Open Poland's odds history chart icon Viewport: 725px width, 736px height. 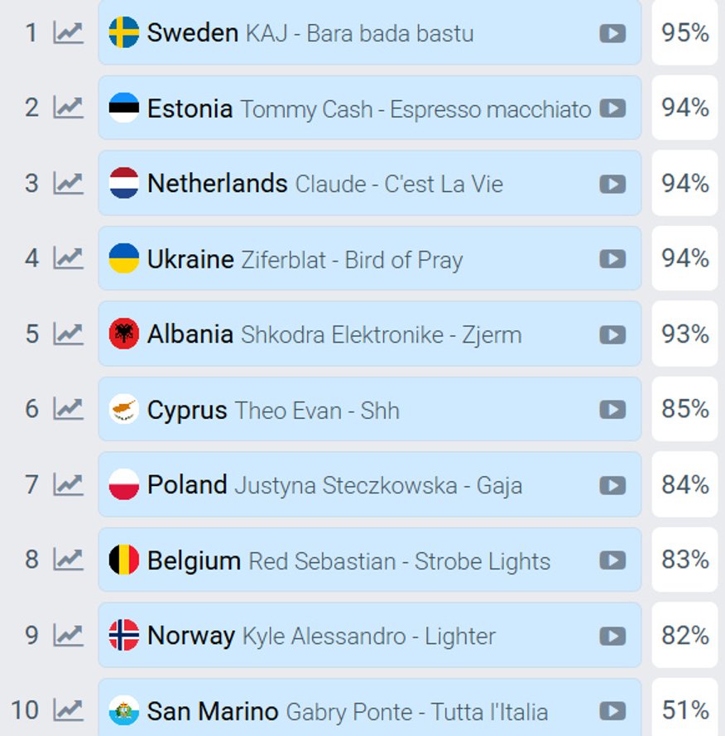pos(68,484)
